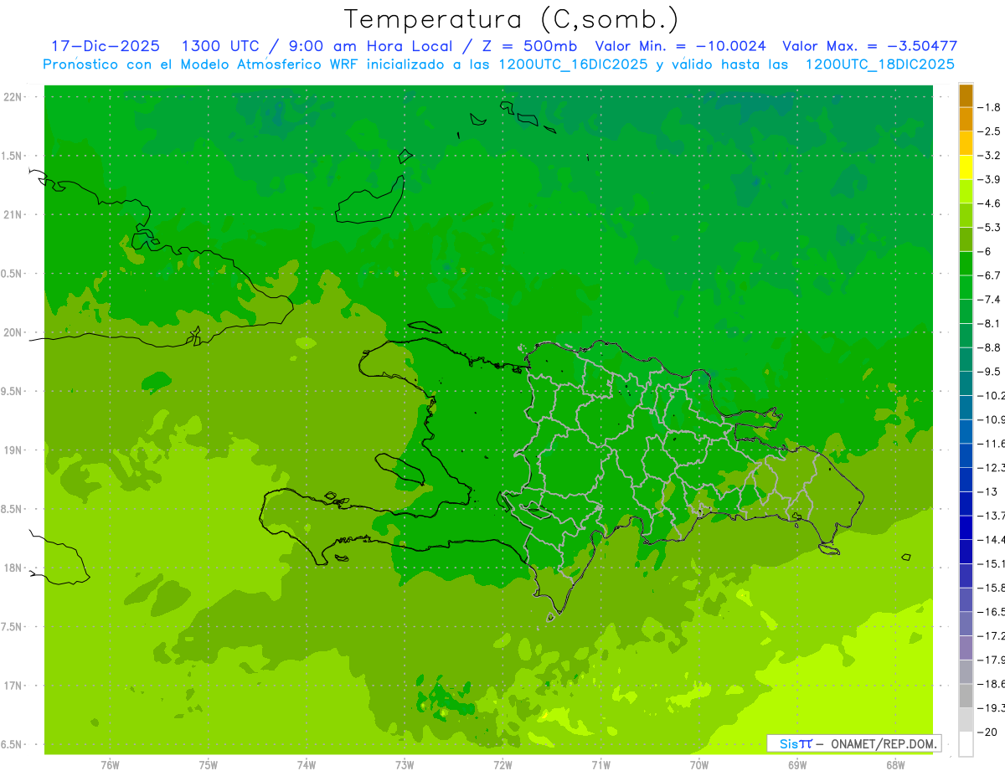Click the '73W' longitude label
The height and width of the screenshot is (776, 1005).
(x=405, y=765)
